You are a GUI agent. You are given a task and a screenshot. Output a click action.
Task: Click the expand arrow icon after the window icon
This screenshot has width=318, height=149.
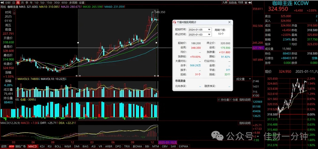[250, 3]
